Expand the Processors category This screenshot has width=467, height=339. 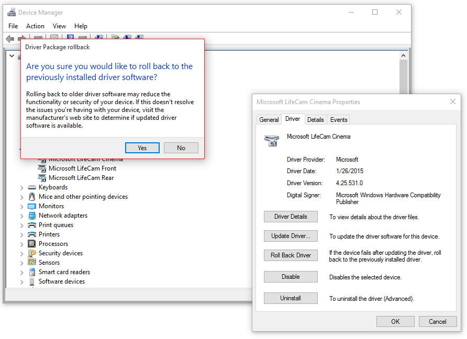point(21,244)
